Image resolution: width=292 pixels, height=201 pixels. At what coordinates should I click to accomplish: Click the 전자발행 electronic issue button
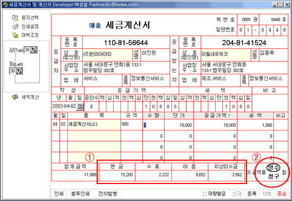point(108,194)
